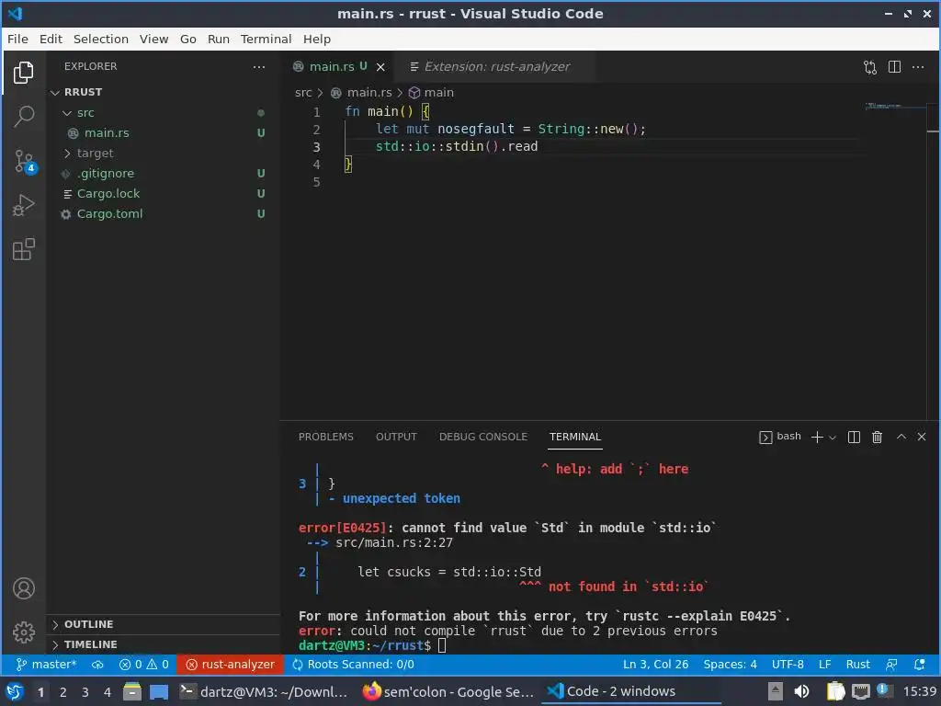This screenshot has height=706, width=941.
Task: Open the Help menu
Action: click(316, 39)
